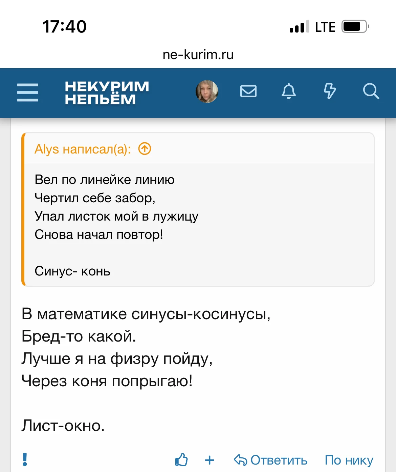Open the user avatar account menu

(207, 91)
